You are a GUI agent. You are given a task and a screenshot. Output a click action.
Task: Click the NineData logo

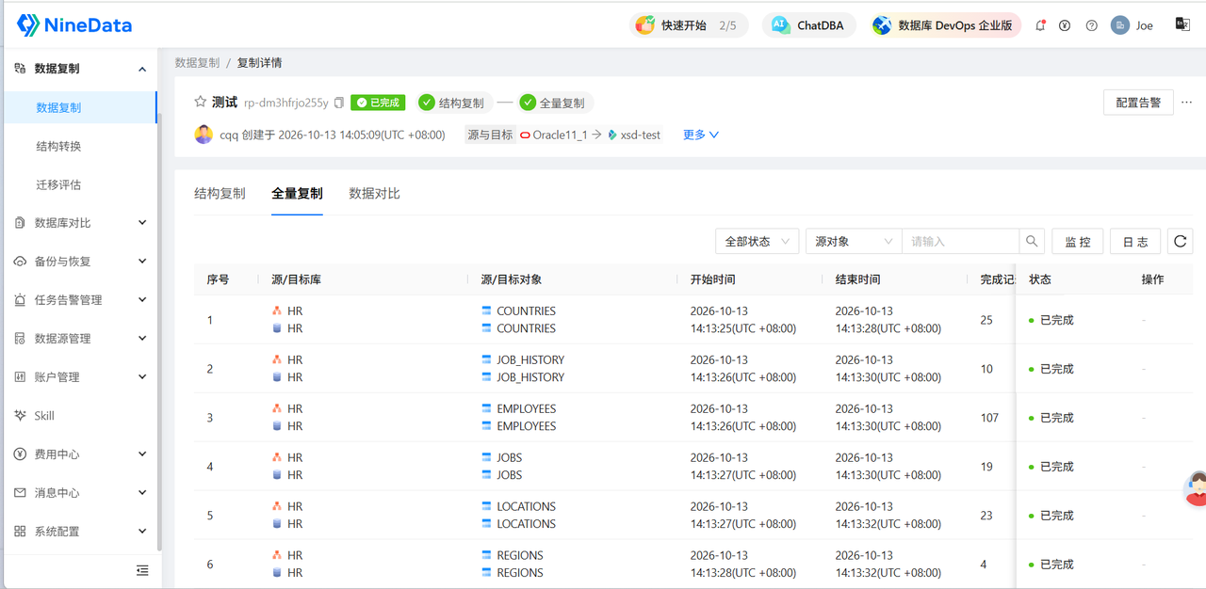pyautogui.click(x=74, y=25)
